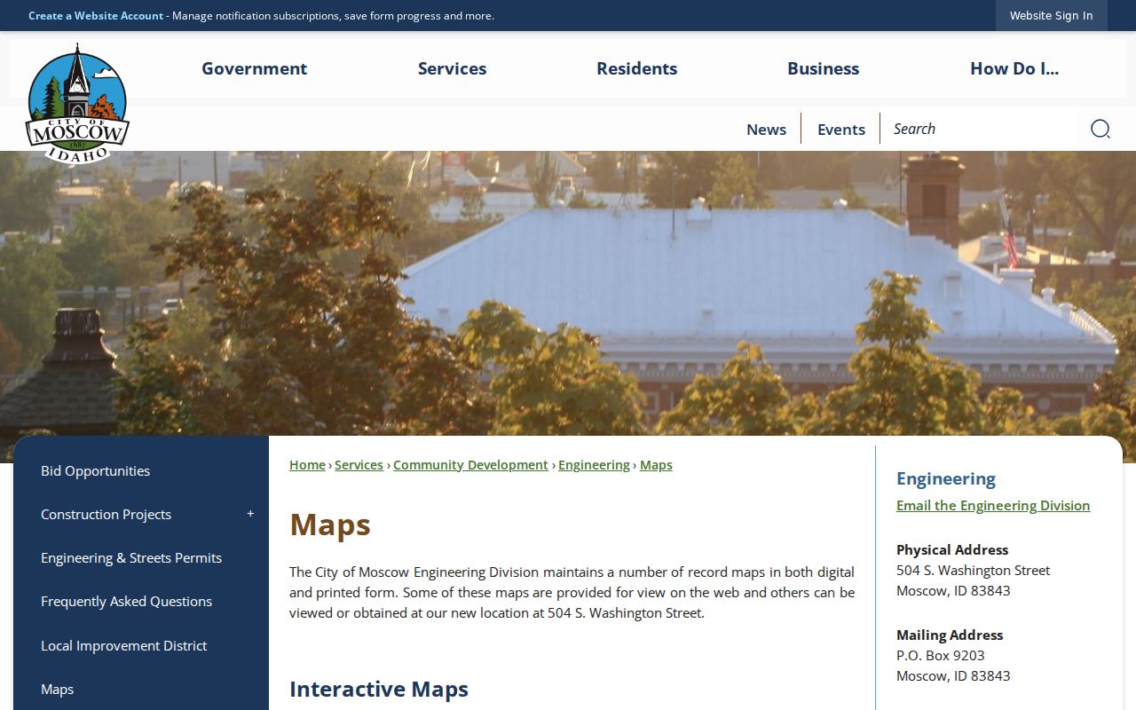Click the Engineering contact heading
Image resolution: width=1136 pixels, height=710 pixels.
pos(946,478)
